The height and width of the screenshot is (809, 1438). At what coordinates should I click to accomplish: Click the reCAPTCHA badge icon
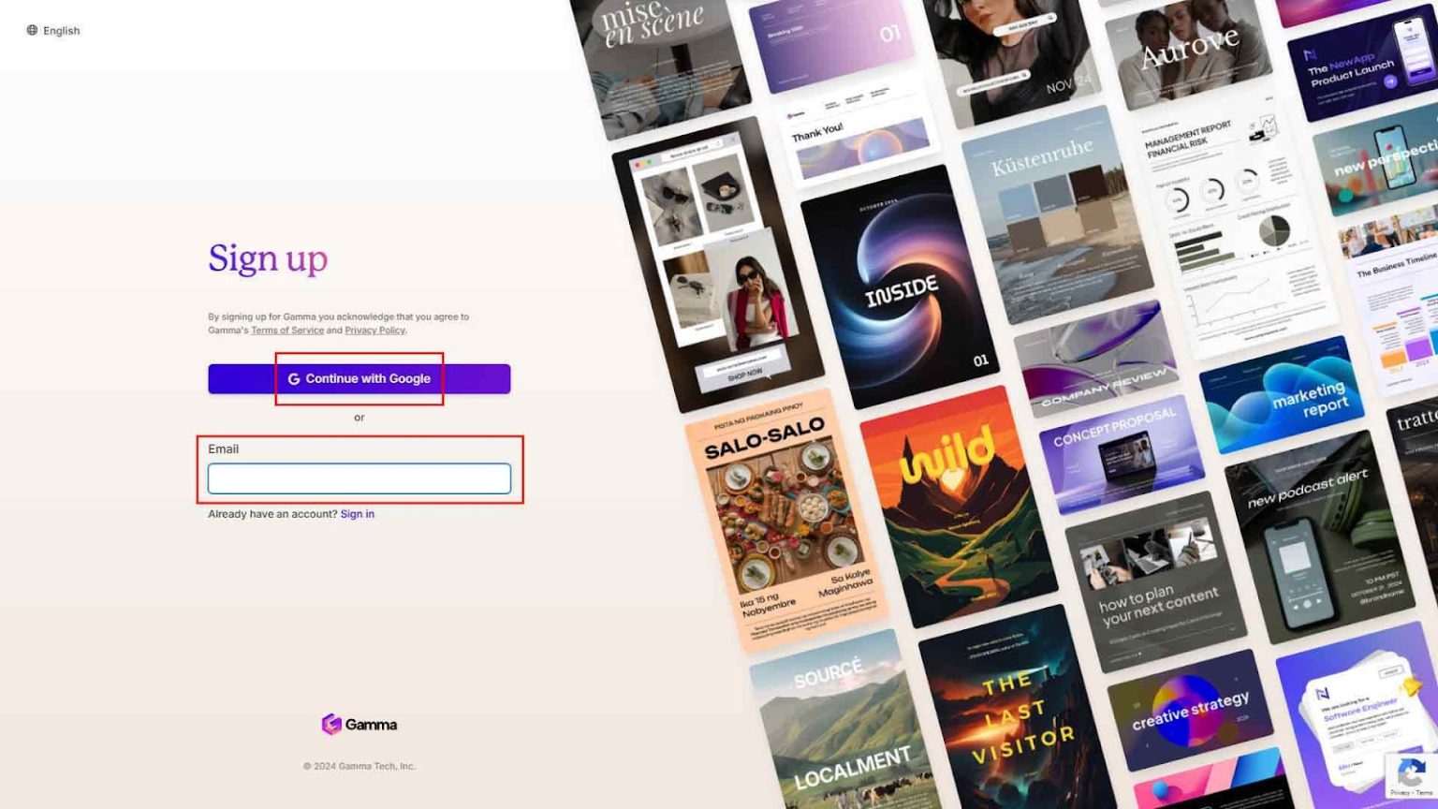coord(1411,775)
